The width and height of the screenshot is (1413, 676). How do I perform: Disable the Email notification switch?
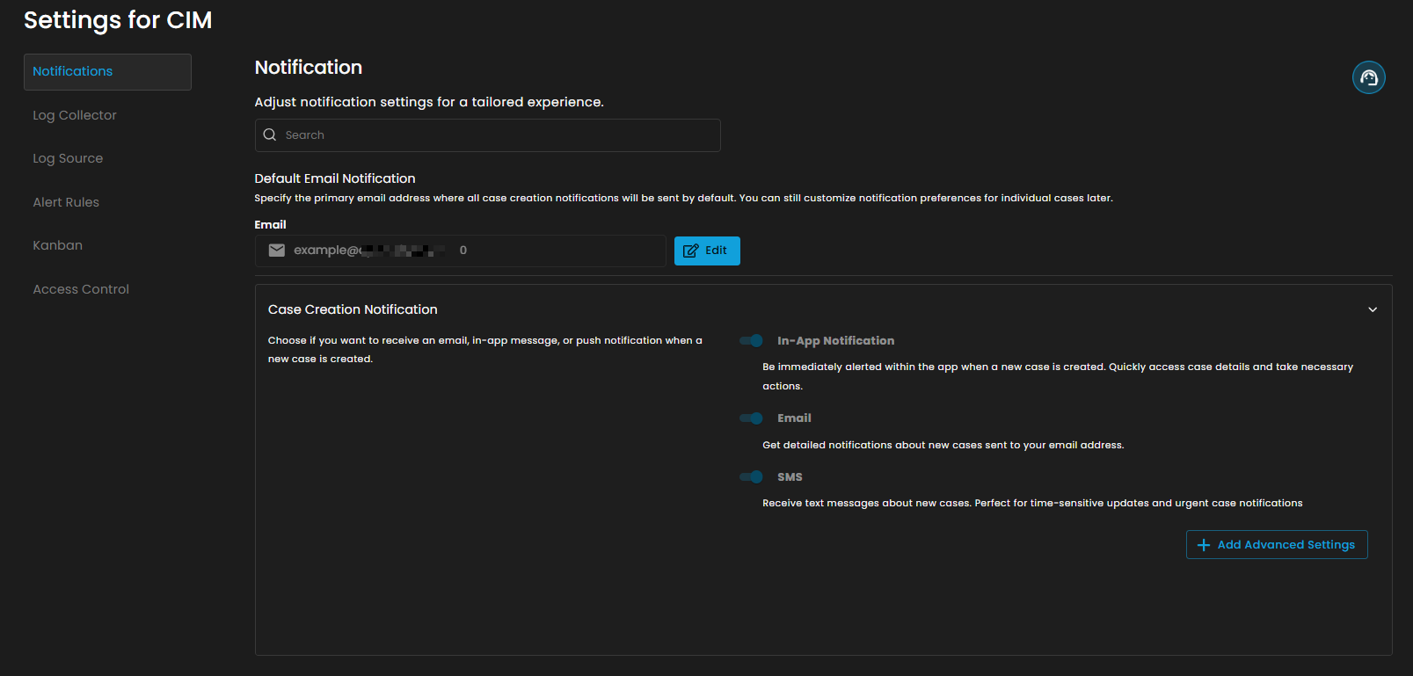(752, 418)
